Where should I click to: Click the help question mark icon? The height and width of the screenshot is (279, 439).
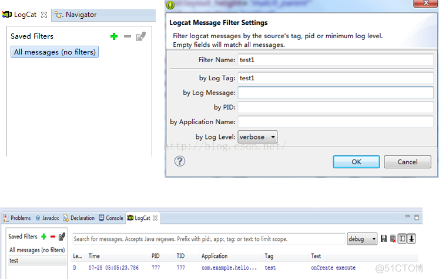180,161
